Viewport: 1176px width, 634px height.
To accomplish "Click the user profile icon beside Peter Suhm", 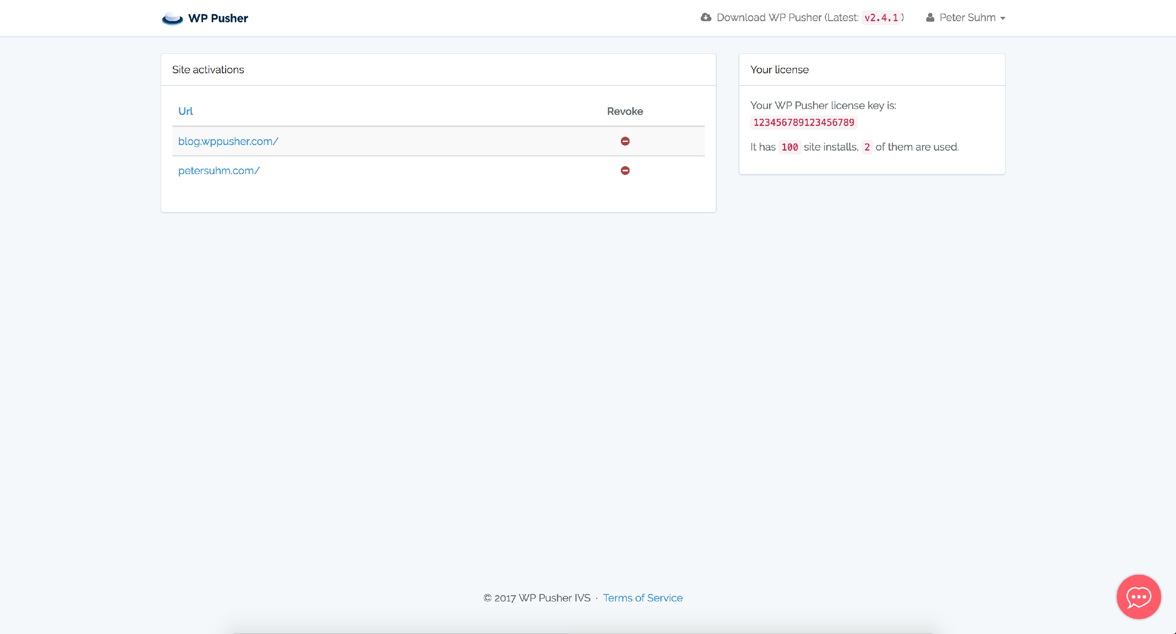I will click(930, 17).
